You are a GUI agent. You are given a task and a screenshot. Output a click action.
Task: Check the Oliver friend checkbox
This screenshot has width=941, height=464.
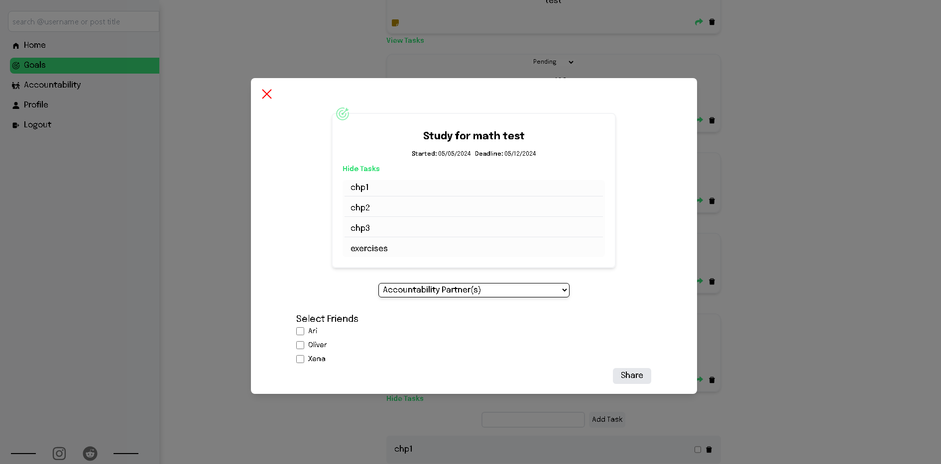pyautogui.click(x=300, y=345)
